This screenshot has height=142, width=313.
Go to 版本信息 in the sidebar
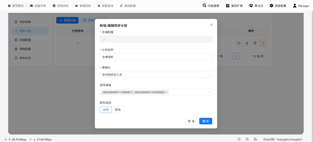30,58
